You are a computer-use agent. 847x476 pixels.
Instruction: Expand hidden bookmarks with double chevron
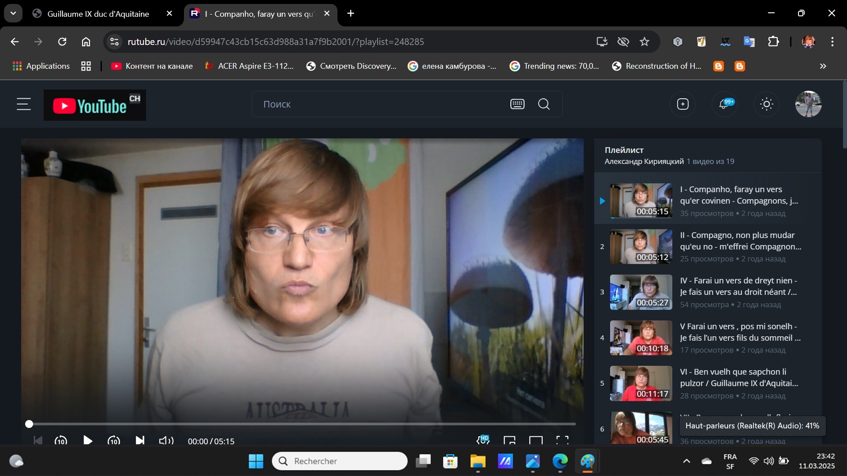click(823, 66)
